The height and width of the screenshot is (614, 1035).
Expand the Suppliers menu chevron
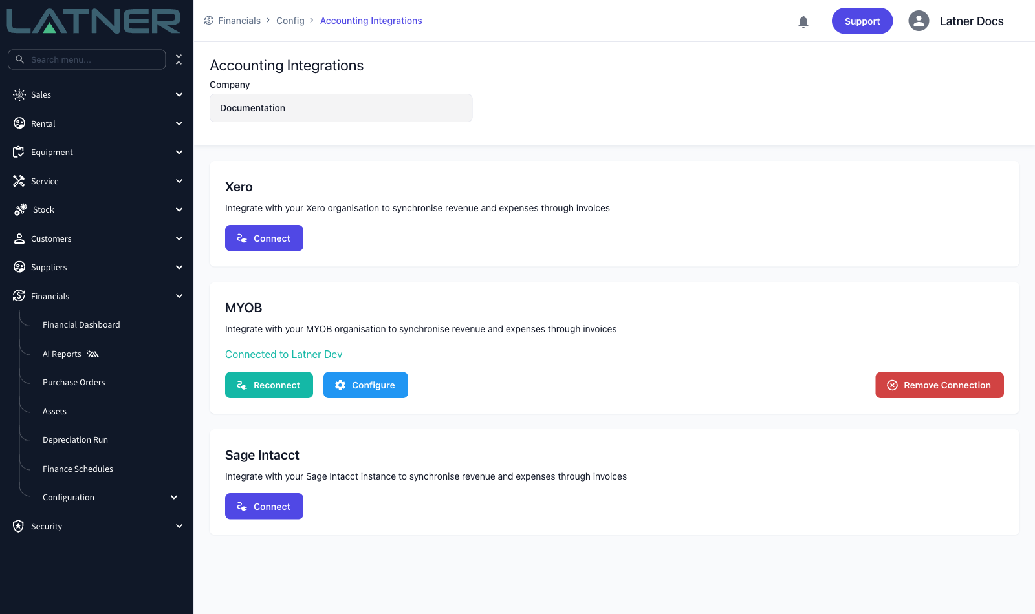179,267
